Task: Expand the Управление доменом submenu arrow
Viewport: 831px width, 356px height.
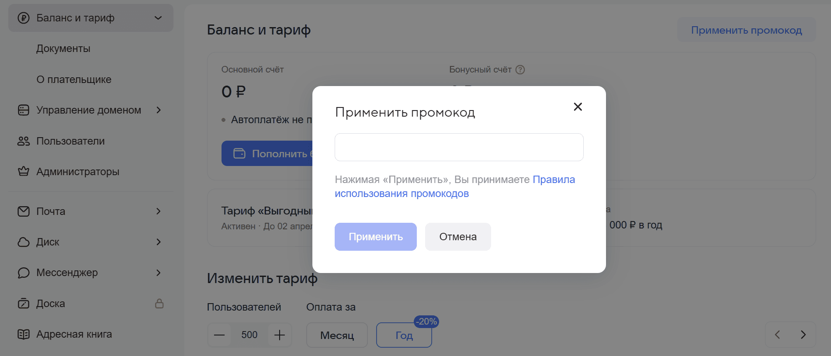Action: pyautogui.click(x=159, y=110)
